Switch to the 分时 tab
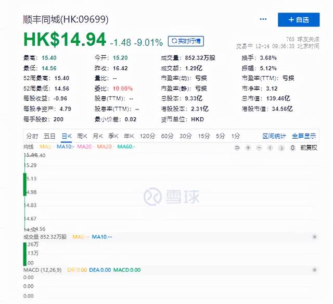The height and width of the screenshot is (304, 333). (x=32, y=136)
